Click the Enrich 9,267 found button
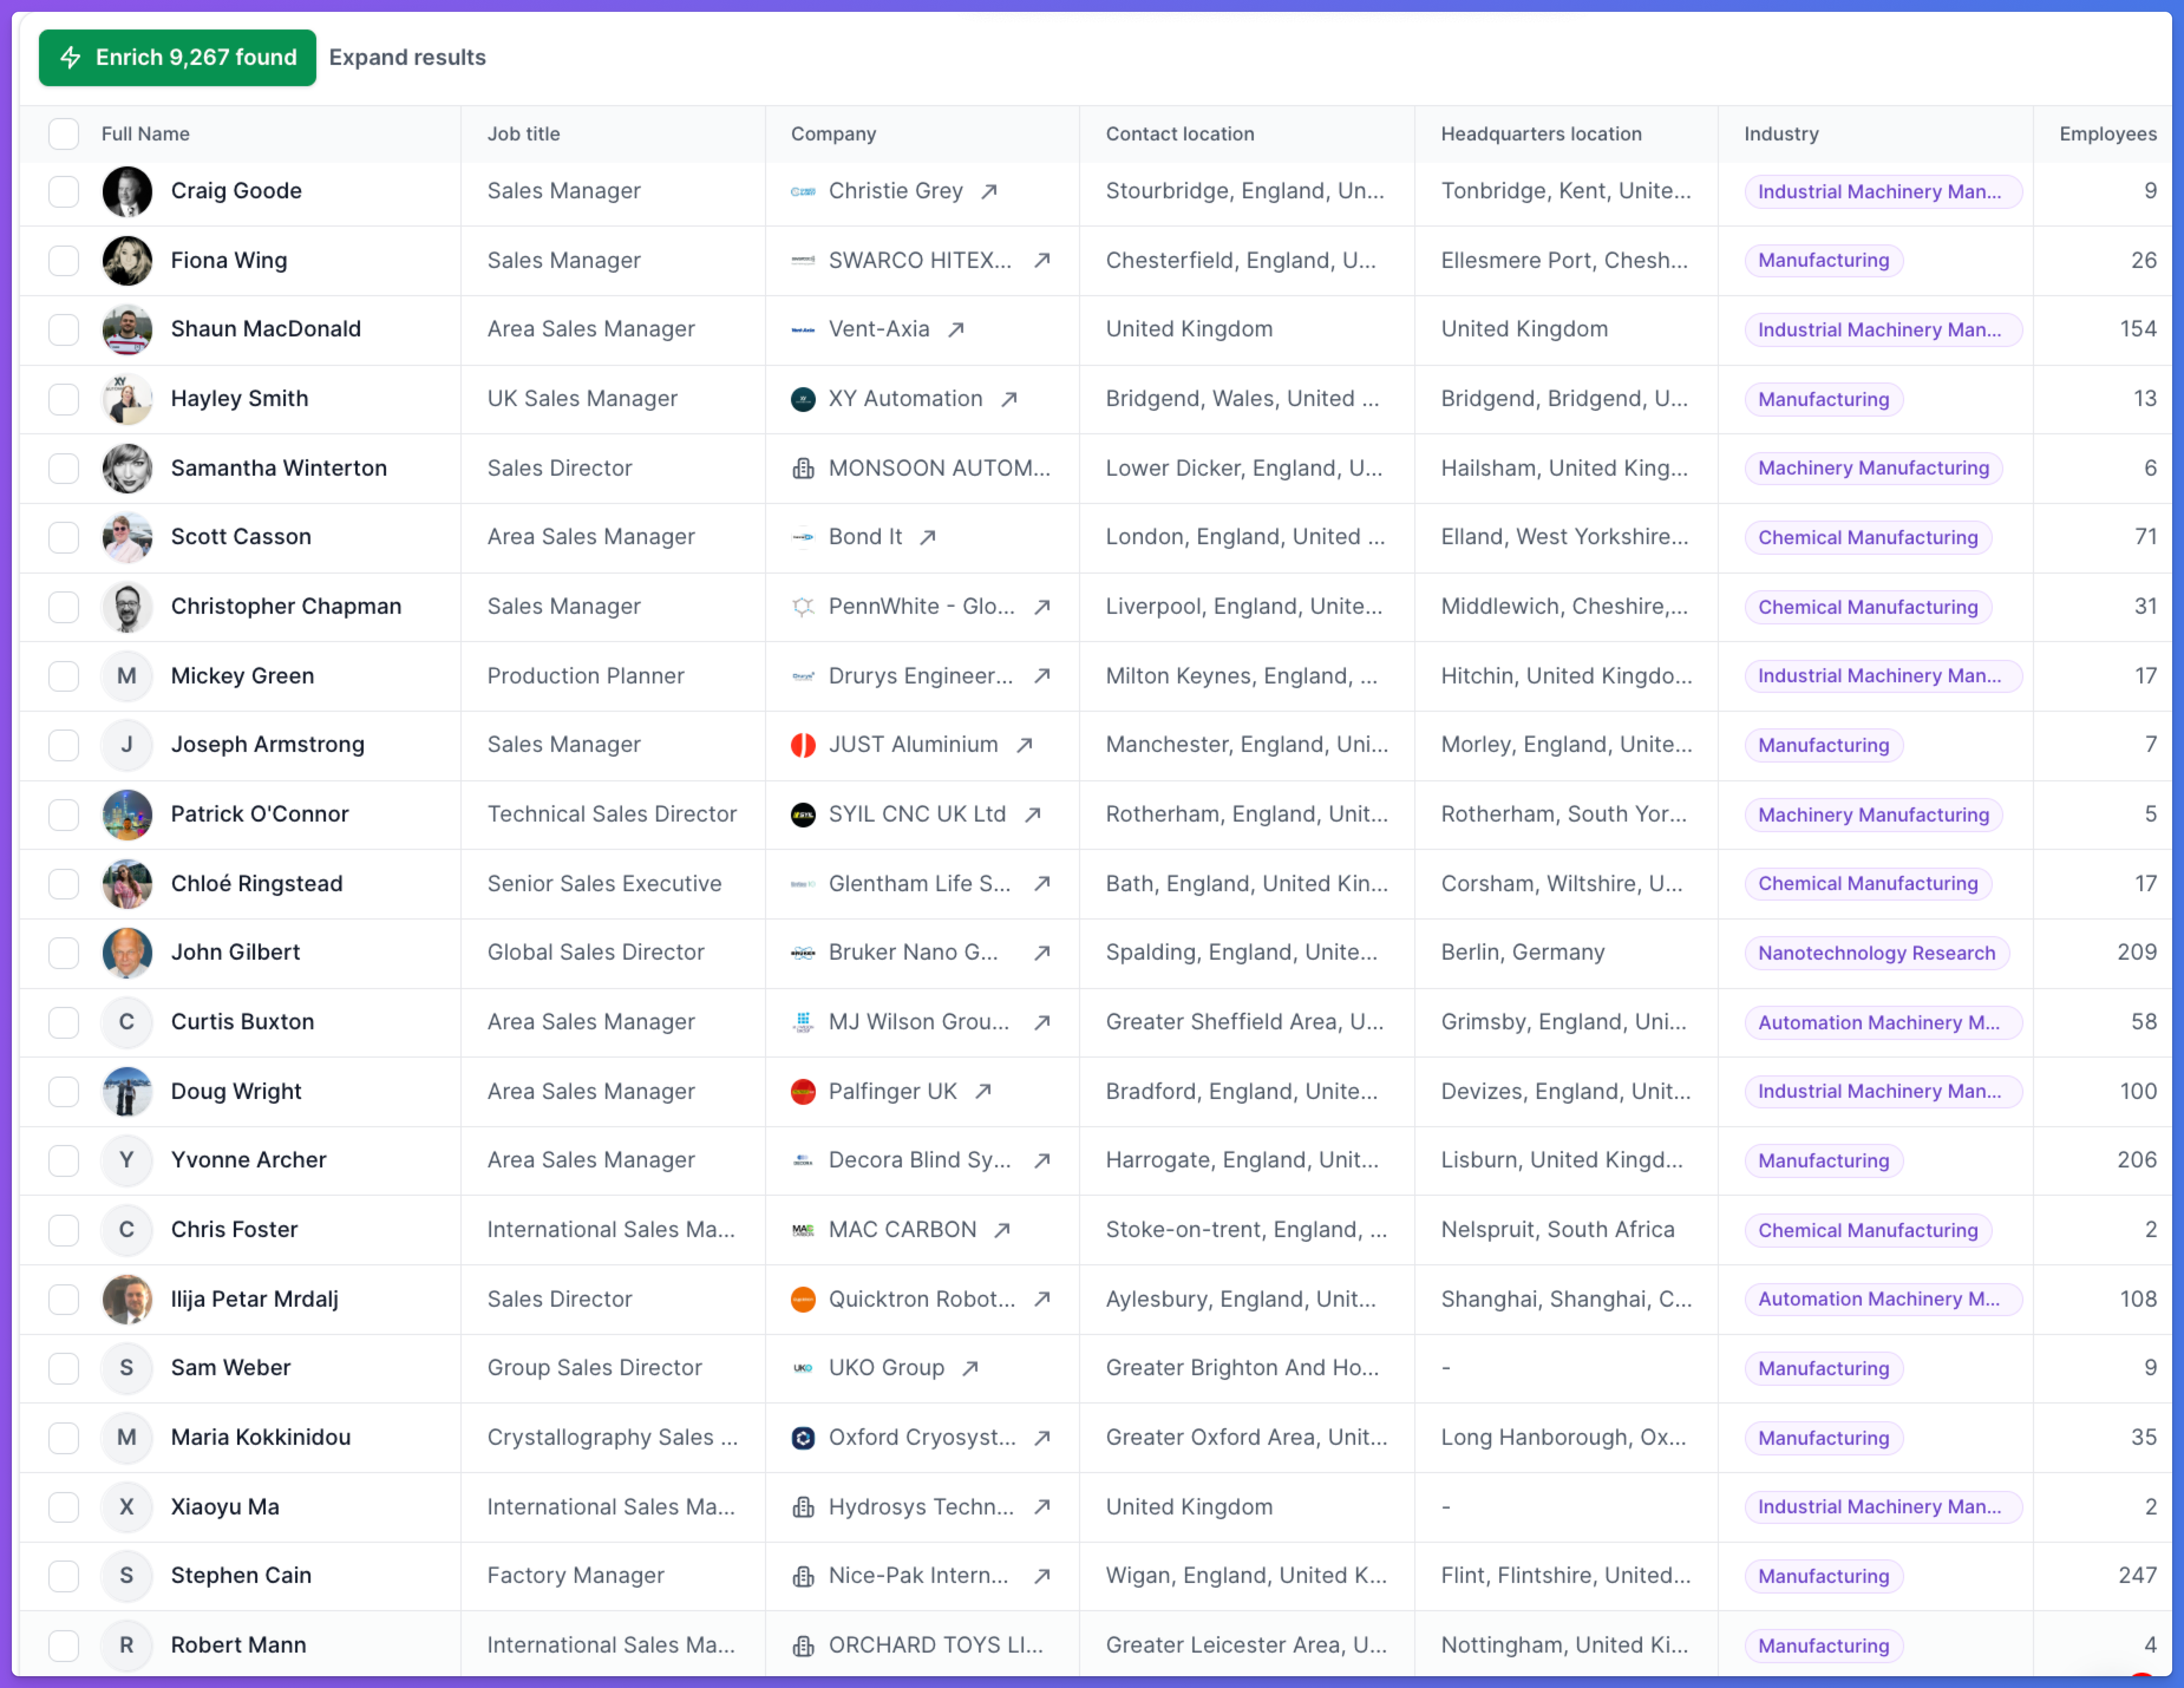 pyautogui.click(x=178, y=58)
